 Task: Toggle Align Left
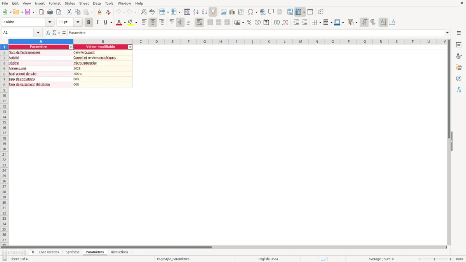coord(144,23)
